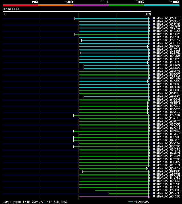Click the UniRef100_P10690 label

coord(167,62)
